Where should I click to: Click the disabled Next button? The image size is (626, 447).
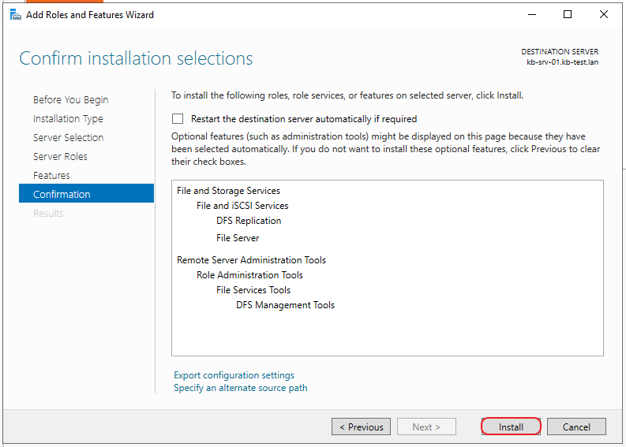pyautogui.click(x=426, y=427)
